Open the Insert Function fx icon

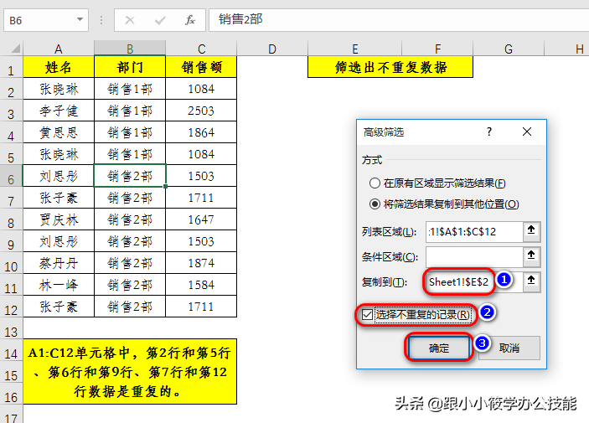(x=190, y=20)
